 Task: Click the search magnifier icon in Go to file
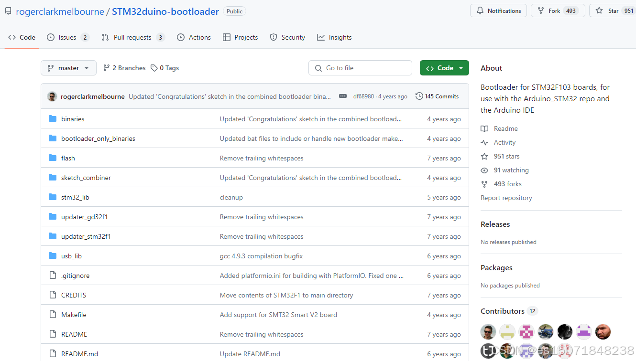point(318,68)
